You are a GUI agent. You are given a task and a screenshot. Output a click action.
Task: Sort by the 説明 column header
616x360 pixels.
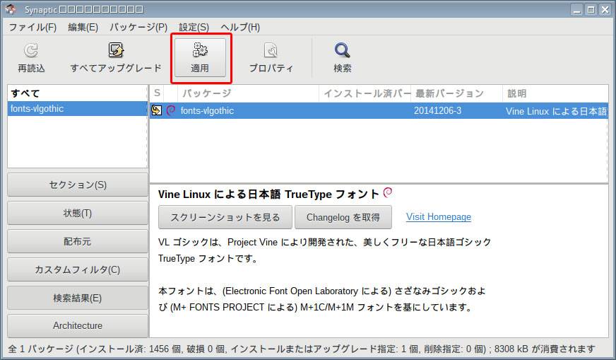555,93
